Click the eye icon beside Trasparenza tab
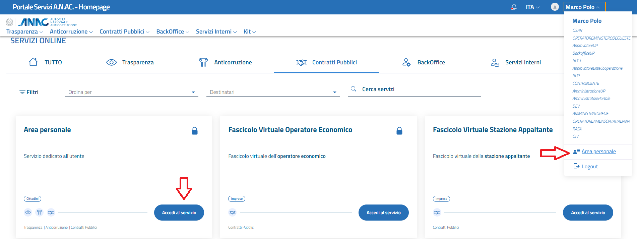 click(111, 62)
